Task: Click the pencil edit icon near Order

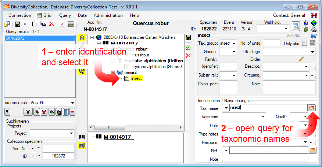Action: 301,59
